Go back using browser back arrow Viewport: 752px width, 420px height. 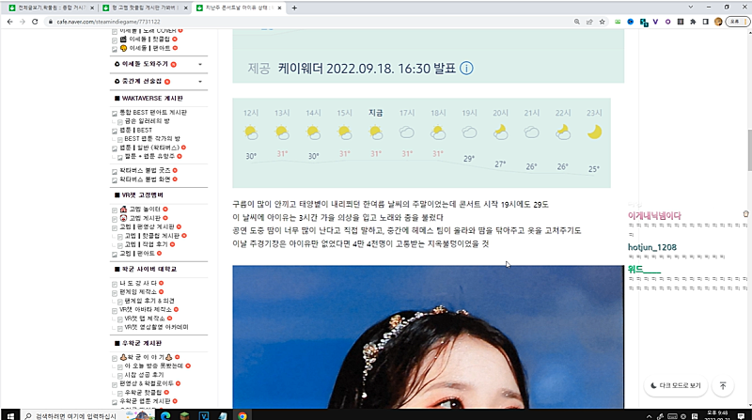9,22
